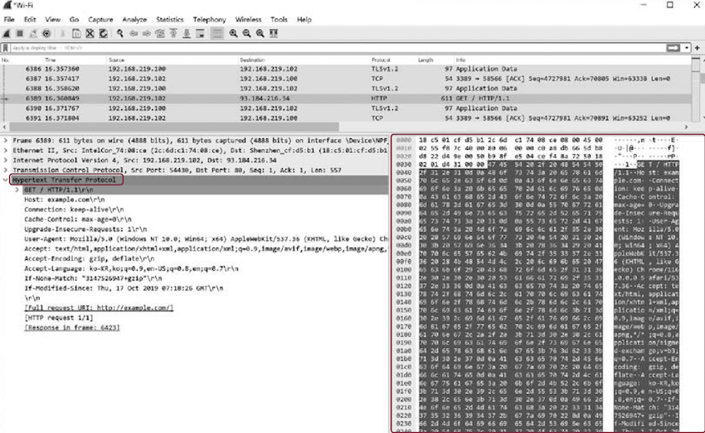Viewport: 705px width, 433px height.
Task: Sort packets by the Time column
Action: (50, 60)
